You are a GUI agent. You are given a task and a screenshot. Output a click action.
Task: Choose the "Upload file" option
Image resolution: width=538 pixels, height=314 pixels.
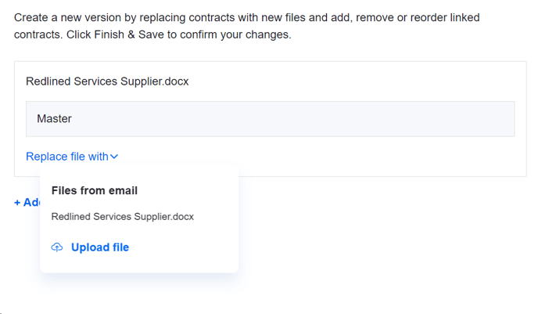tap(99, 247)
